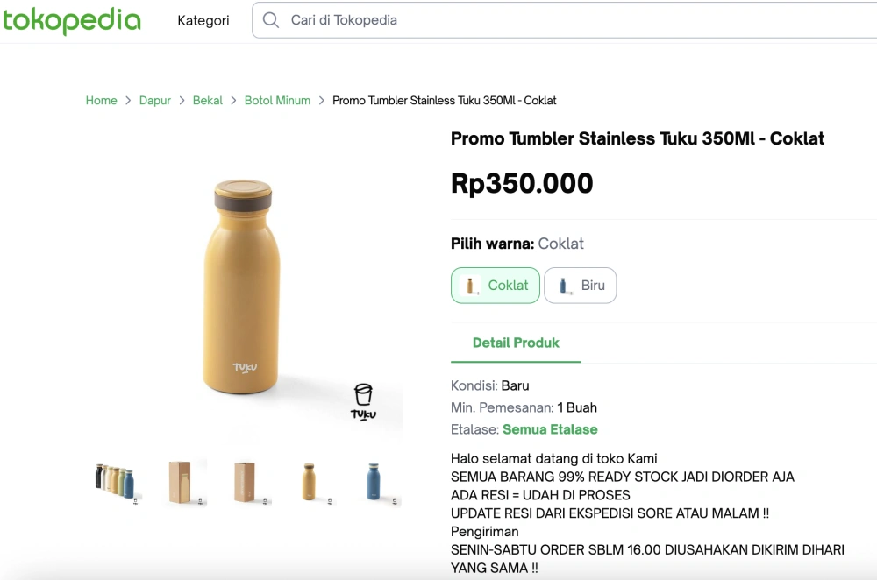Navigate to Botol Minum category
Image resolution: width=877 pixels, height=580 pixels.
click(x=277, y=100)
